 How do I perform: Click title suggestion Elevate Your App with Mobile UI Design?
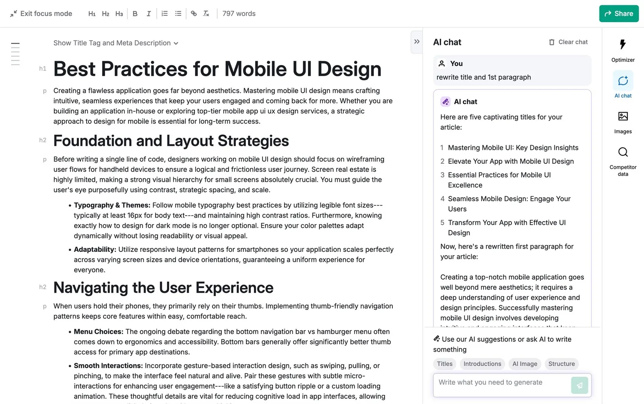pyautogui.click(x=511, y=161)
